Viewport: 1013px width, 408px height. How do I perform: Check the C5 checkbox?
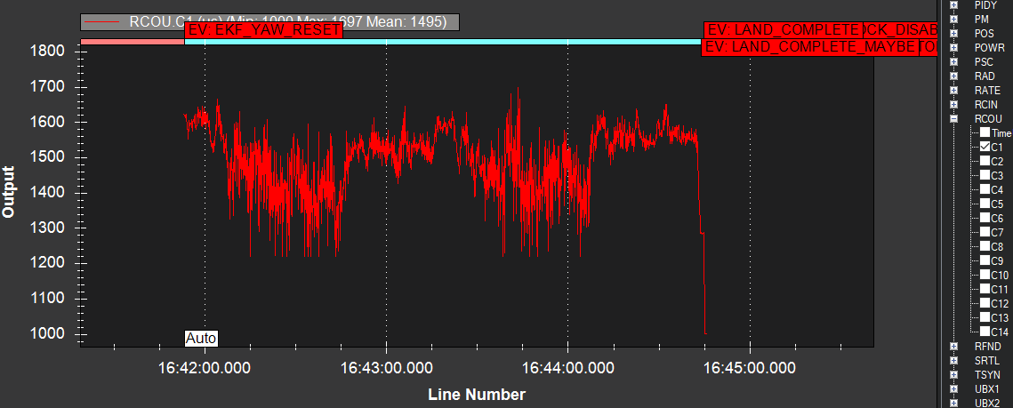click(x=985, y=204)
